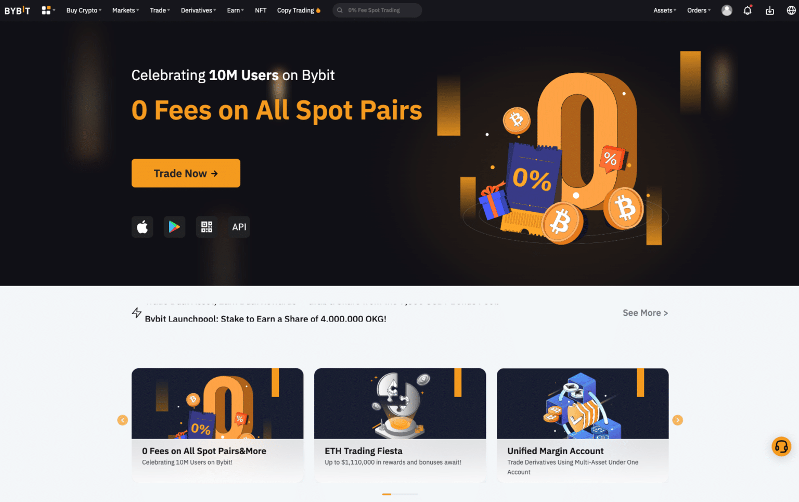
Task: Open the globe language selector icon
Action: click(x=791, y=10)
